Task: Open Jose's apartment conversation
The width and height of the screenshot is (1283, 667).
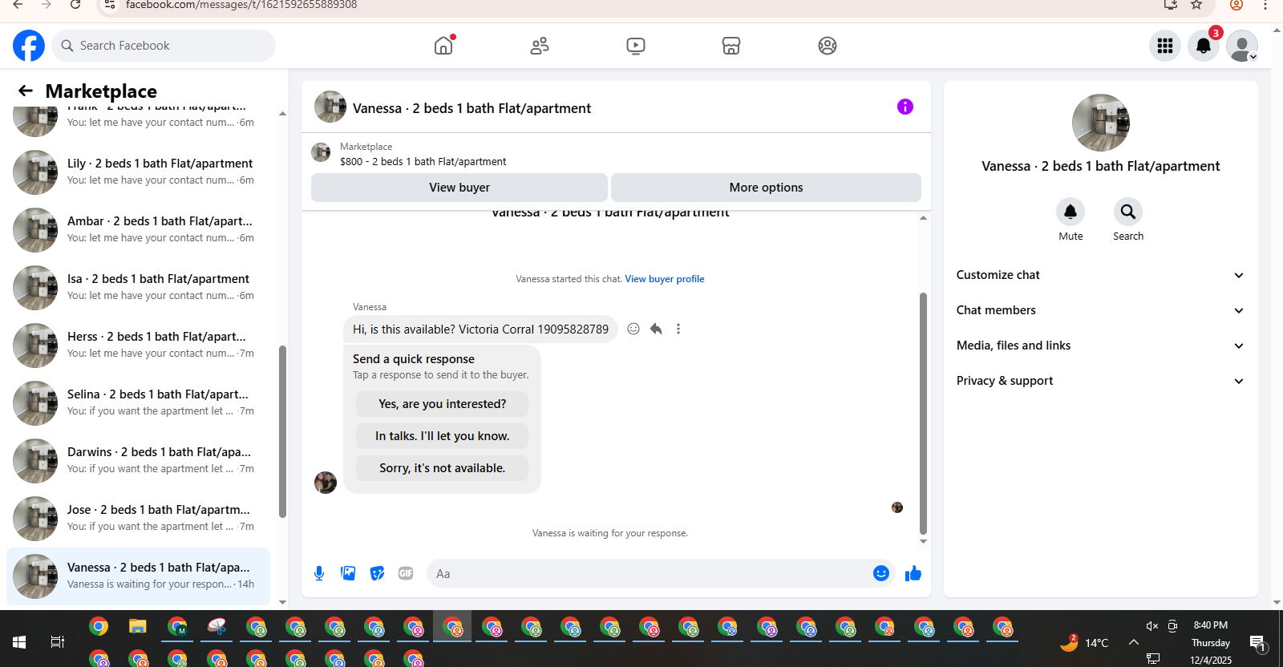Action: click(138, 519)
